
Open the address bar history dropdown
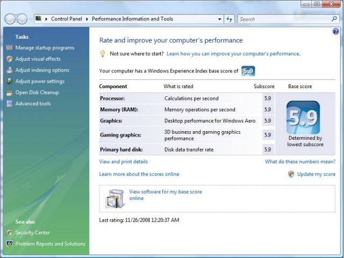point(219,19)
